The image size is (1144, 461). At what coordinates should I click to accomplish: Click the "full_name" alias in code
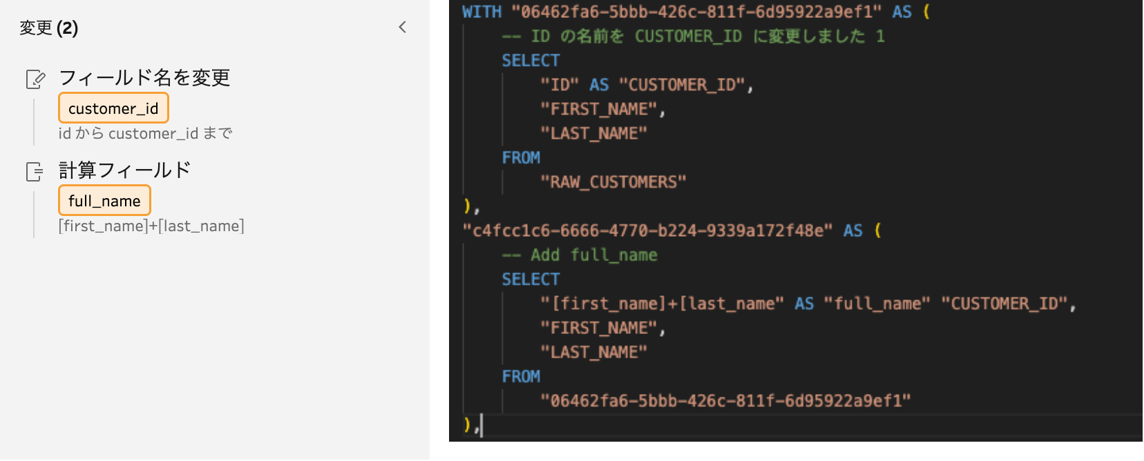coord(877,304)
